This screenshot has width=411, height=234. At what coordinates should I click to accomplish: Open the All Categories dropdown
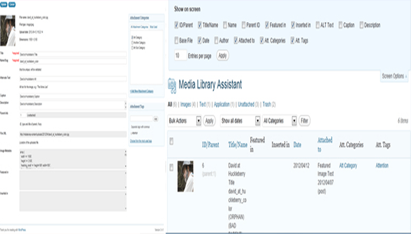point(279,121)
